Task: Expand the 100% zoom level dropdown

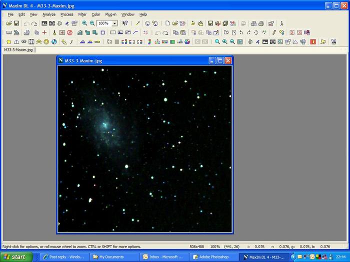Action: [114, 23]
